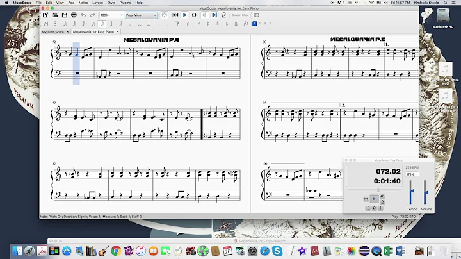Create a new score with the New icon
Viewport: 461px width, 259px height.
pos(45,15)
